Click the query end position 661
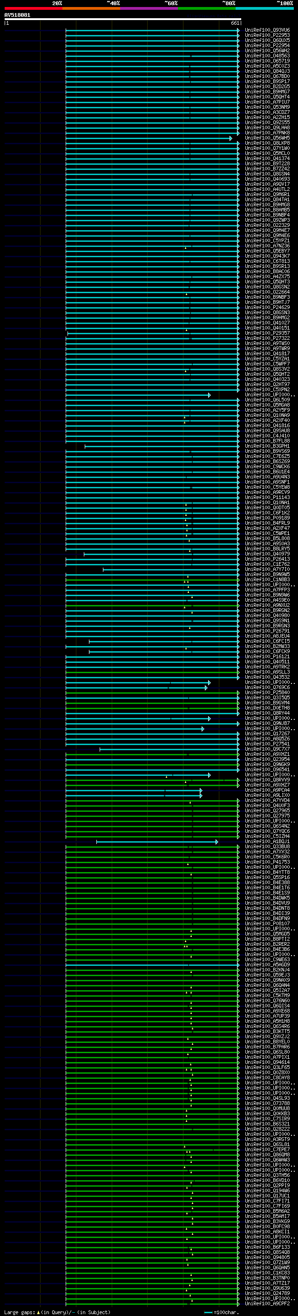The width and height of the screenshot is (298, 1316). click(235, 23)
